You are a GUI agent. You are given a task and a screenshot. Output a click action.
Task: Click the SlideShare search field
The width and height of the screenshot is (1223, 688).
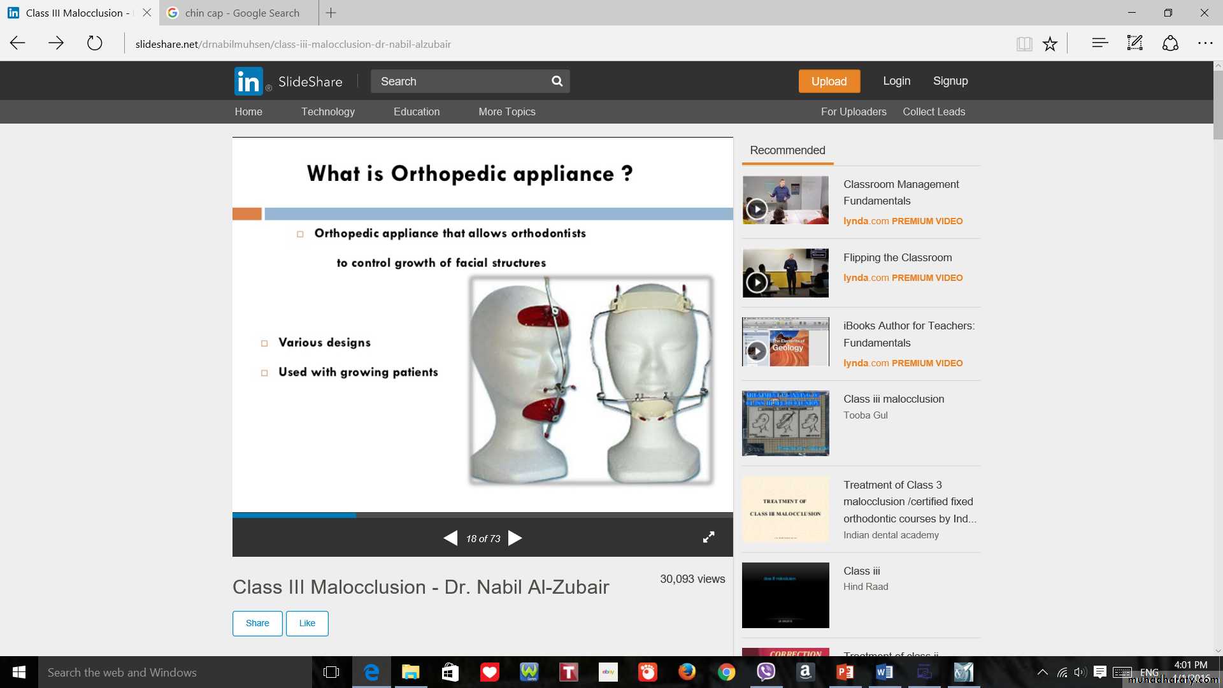point(459,82)
